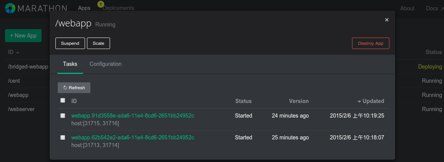
Task: Open the Docs external link
Action: click(434, 8)
